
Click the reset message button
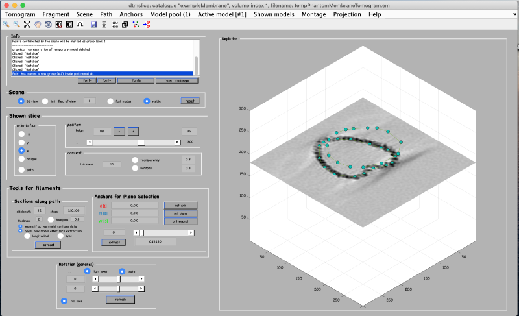[176, 80]
